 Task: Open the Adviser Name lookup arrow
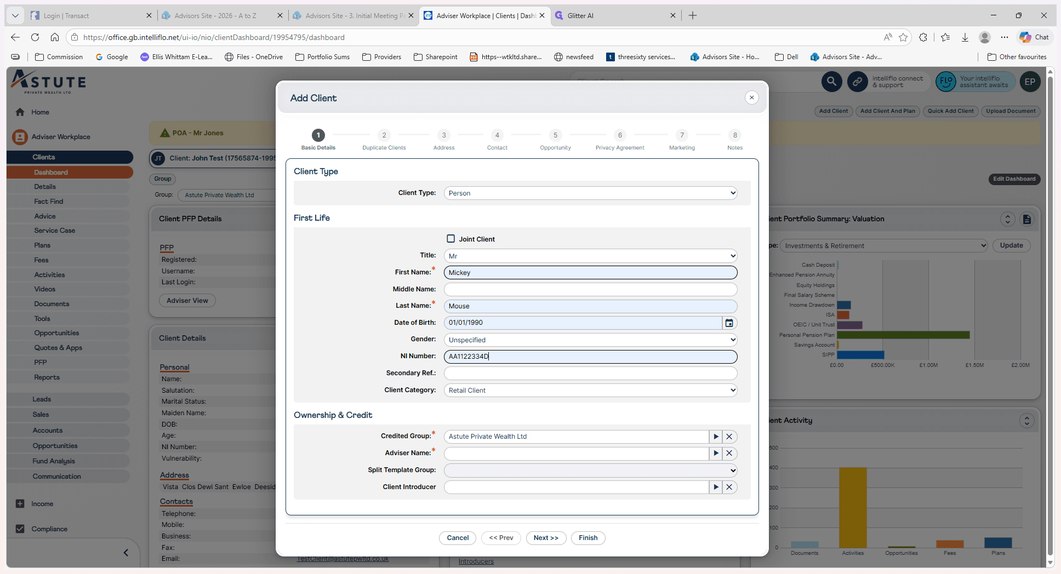click(x=716, y=454)
